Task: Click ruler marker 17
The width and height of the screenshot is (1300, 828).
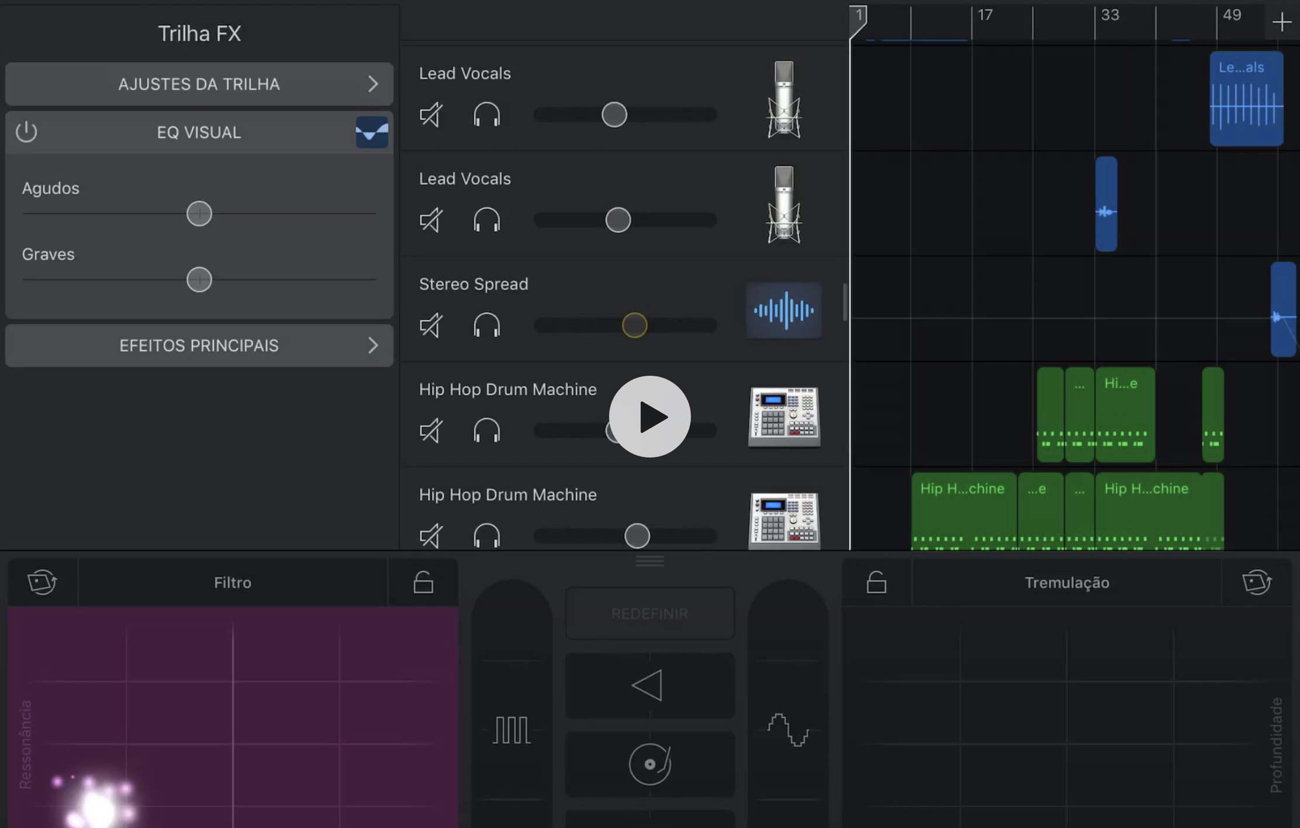Action: tap(985, 15)
